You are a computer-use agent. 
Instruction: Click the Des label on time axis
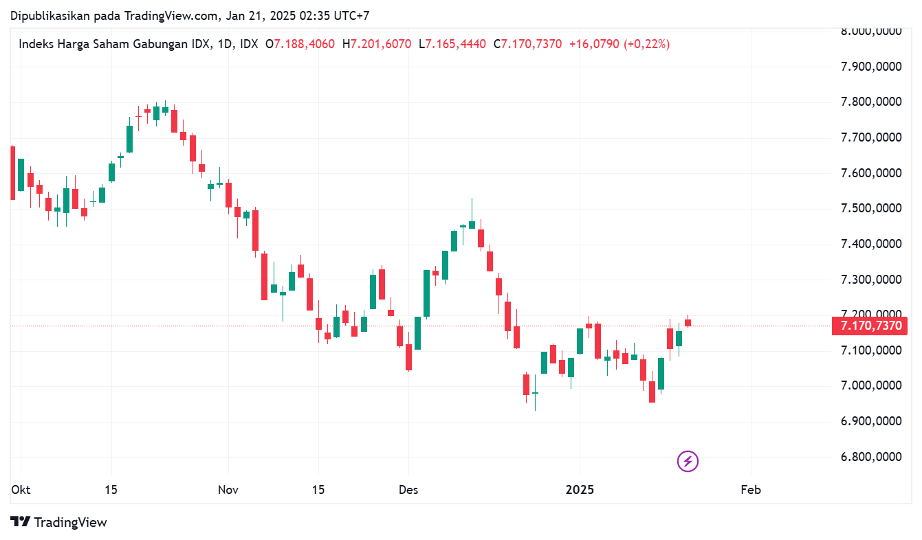click(x=408, y=491)
